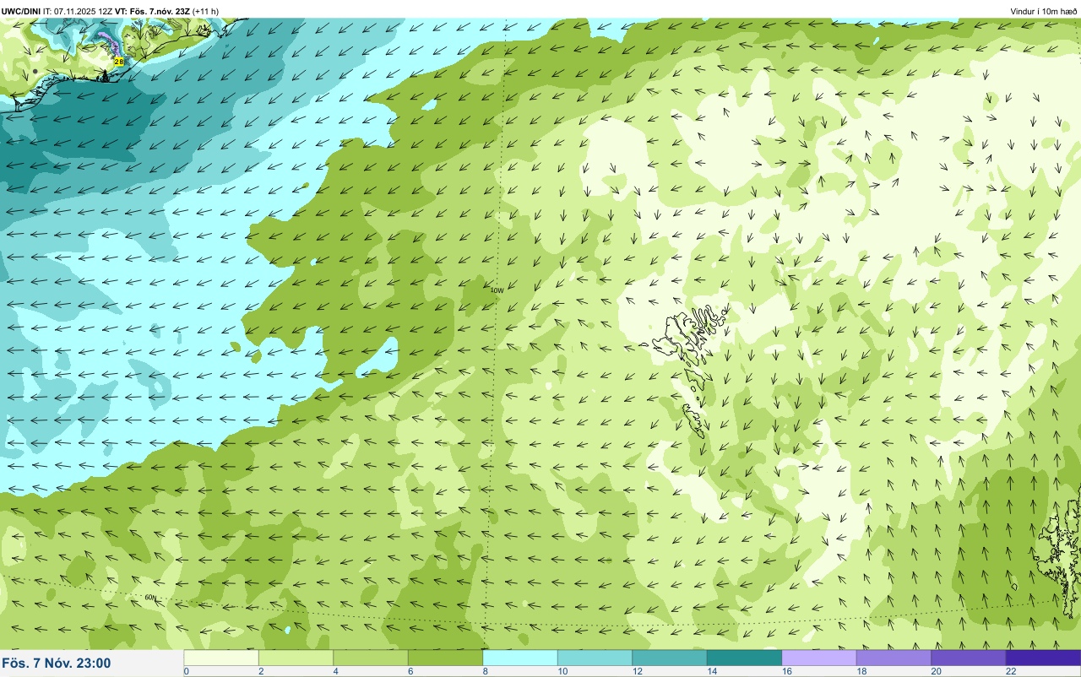This screenshot has height=677, width=1081.
Task: Click the lavender 16–18 legend swatch
Action: [819, 658]
